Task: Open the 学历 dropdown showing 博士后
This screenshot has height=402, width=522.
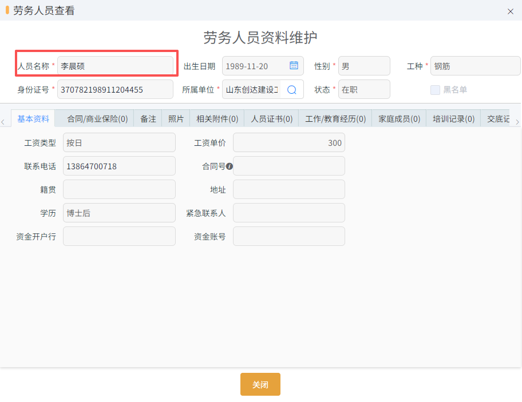Action: pyautogui.click(x=119, y=213)
